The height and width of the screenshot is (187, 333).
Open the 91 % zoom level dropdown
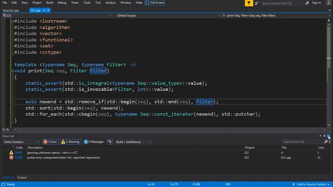[15, 129]
